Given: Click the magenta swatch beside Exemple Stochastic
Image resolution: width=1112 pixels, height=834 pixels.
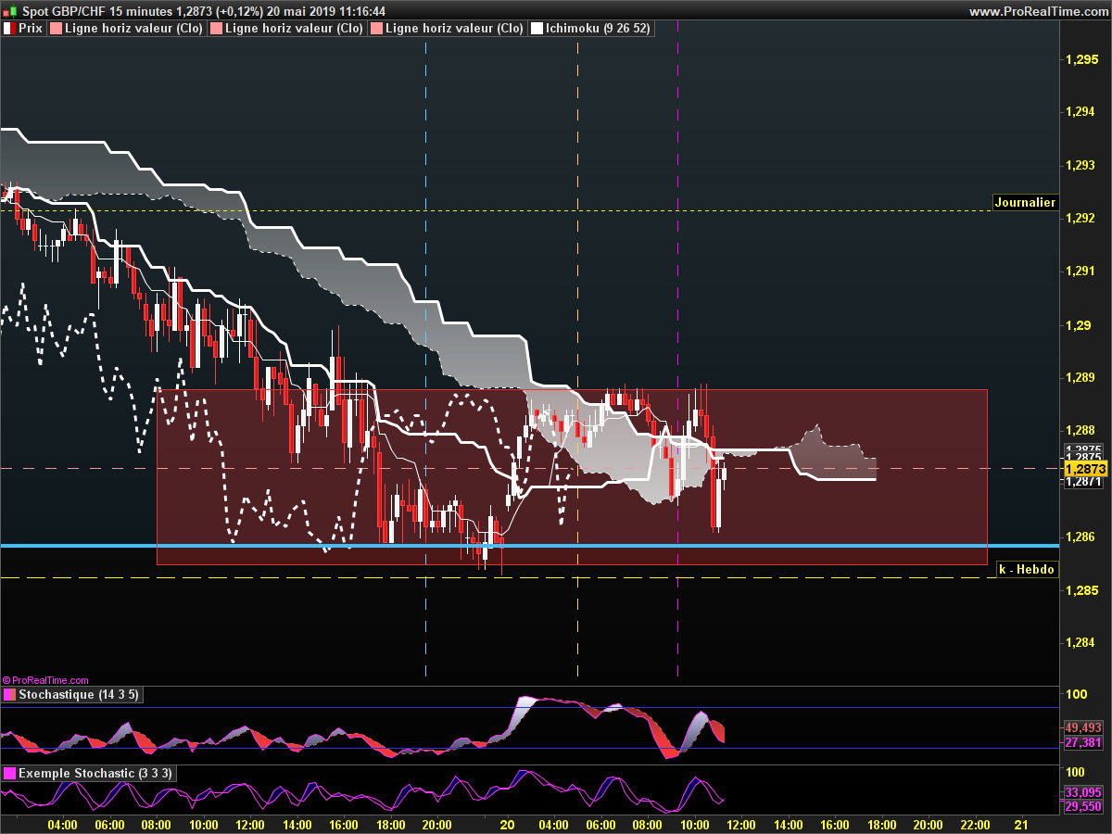Looking at the screenshot, I should (x=9, y=773).
